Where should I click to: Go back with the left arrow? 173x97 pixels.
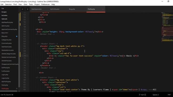point(22,9)
